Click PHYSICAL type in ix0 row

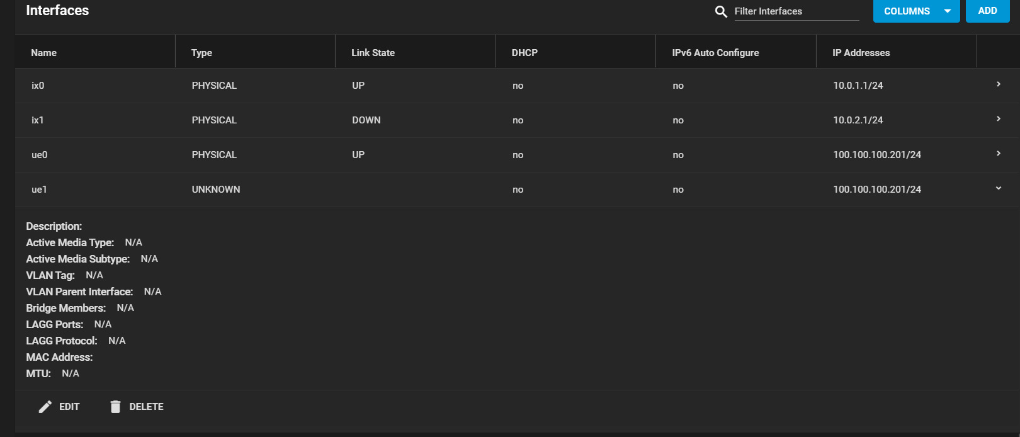pyautogui.click(x=214, y=86)
